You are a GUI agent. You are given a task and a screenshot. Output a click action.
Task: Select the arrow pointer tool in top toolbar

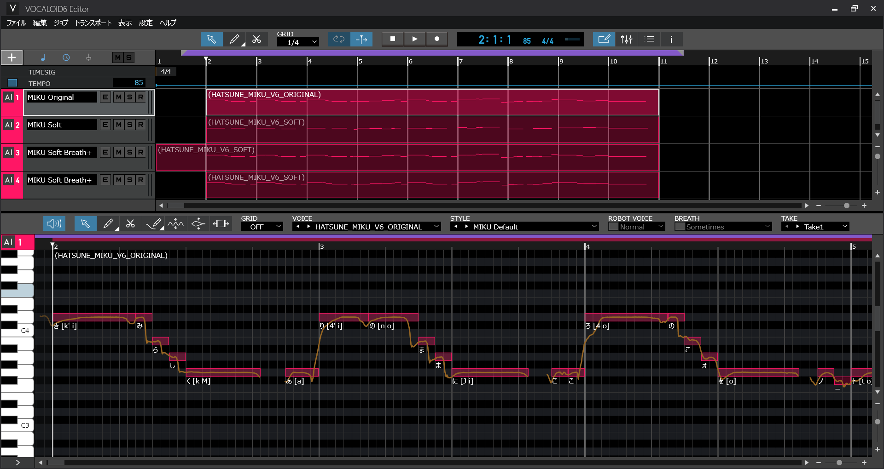[211, 39]
